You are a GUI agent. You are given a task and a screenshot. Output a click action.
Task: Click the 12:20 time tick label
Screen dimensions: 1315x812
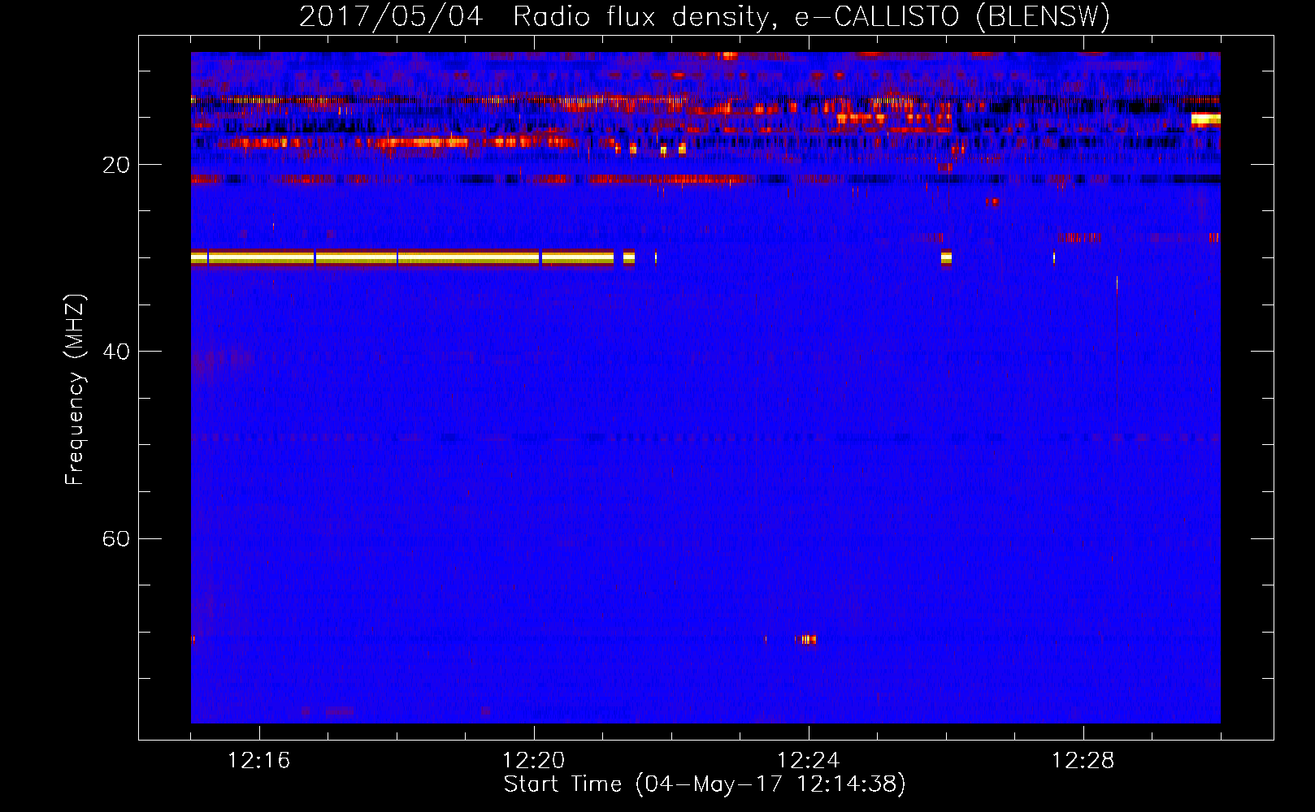(x=533, y=761)
